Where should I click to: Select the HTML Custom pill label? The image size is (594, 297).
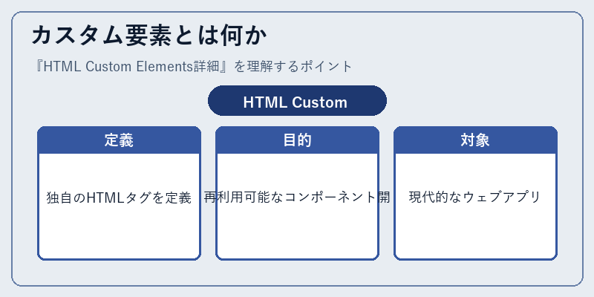(x=297, y=101)
